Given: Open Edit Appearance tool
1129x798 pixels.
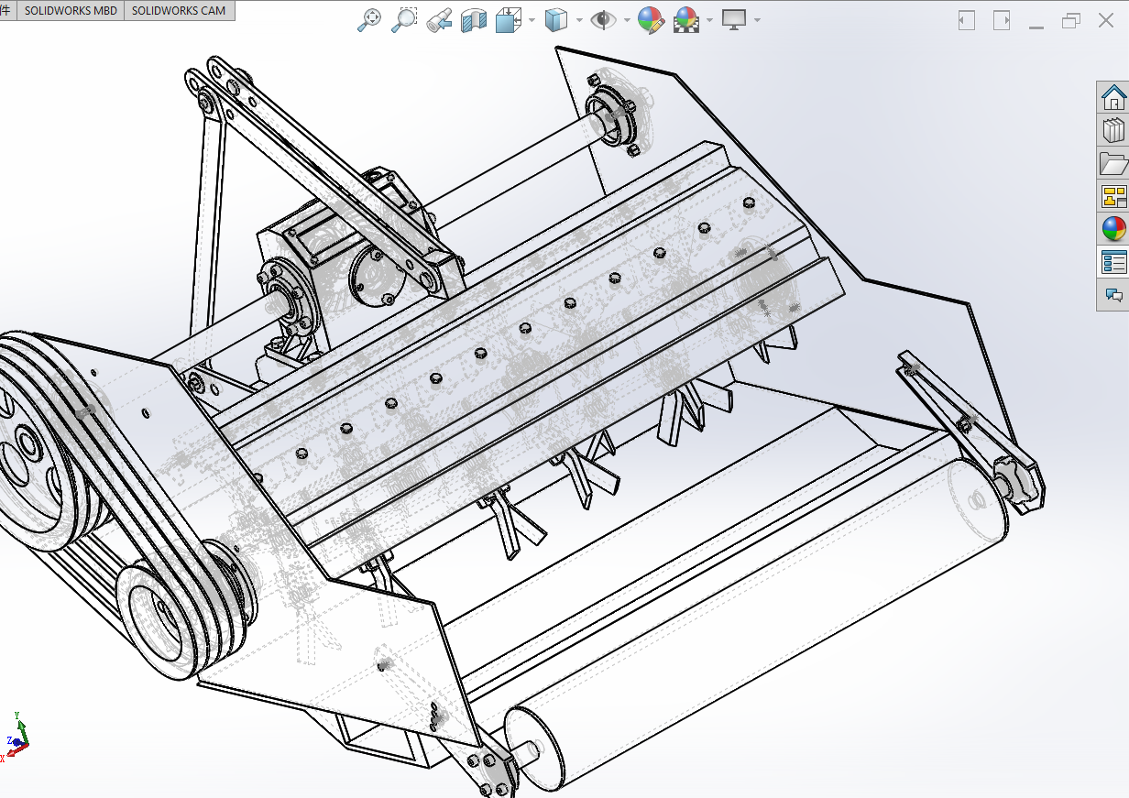Looking at the screenshot, I should [651, 20].
